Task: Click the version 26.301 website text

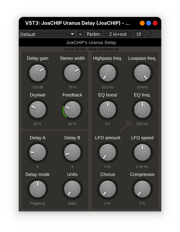Action: pyautogui.click(x=91, y=49)
